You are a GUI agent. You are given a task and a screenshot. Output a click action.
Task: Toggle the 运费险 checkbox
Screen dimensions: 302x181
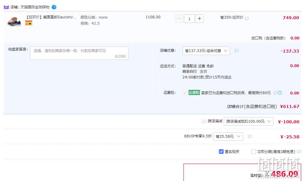pyautogui.click(x=185, y=93)
